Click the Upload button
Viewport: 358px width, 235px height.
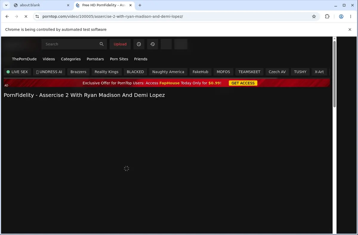point(120,44)
